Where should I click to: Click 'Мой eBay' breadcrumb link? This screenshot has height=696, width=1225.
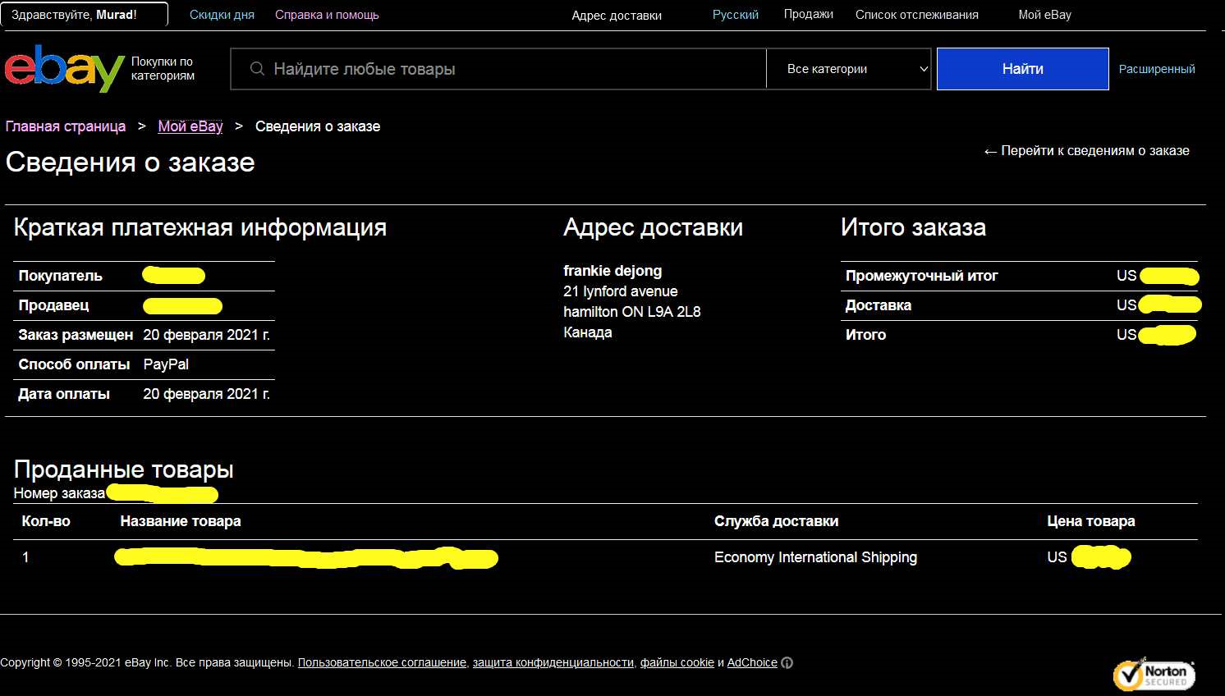tap(190, 126)
